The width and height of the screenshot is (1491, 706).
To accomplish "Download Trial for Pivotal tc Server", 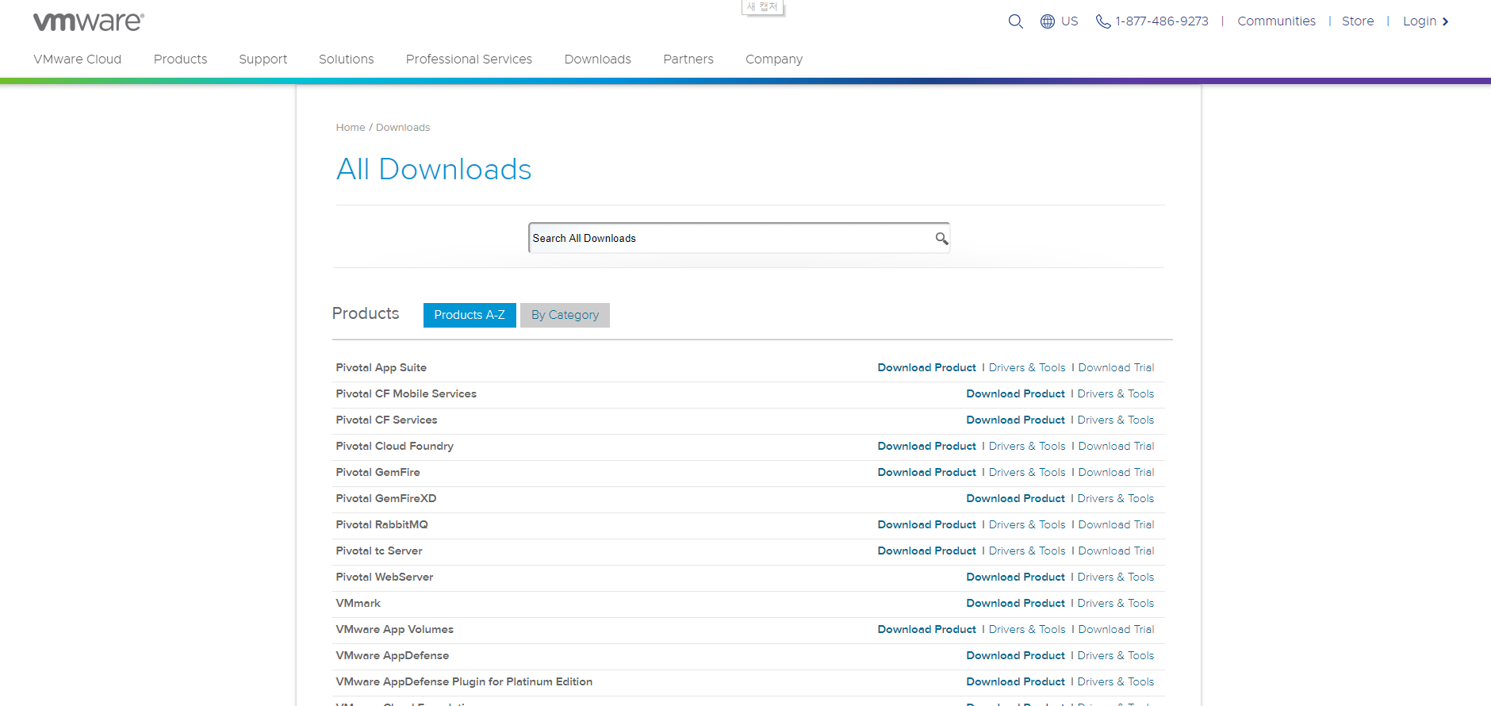I will click(x=1116, y=551).
